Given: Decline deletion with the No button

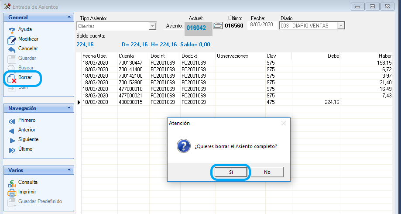Looking at the screenshot, I should [267, 172].
